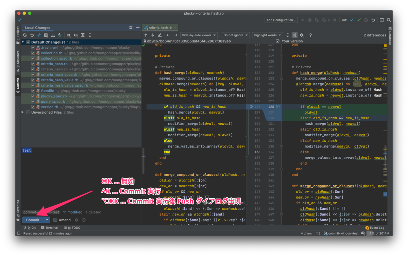Select the Local Changes tab
The width and height of the screenshot is (408, 256).
[x=37, y=28]
